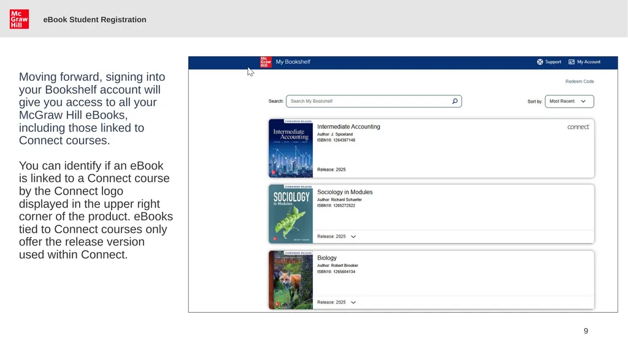Click the My Account card icon
This screenshot has width=628, height=352.
[572, 62]
